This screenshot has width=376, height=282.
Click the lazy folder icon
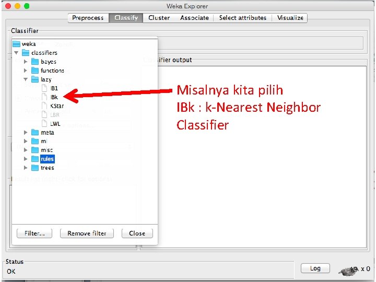click(x=35, y=79)
